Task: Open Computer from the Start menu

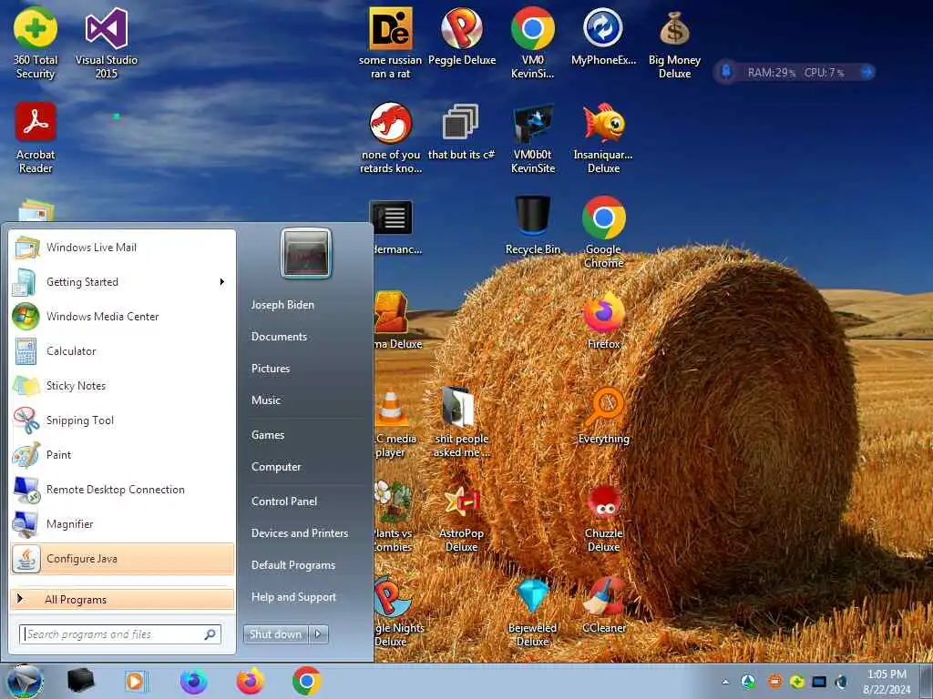Action: point(275,467)
